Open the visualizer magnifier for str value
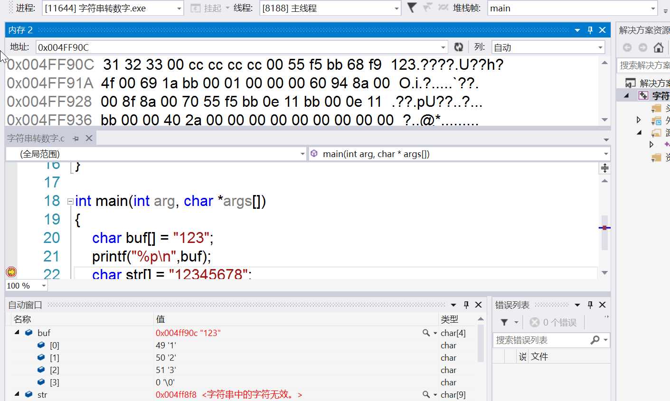 tap(426, 395)
